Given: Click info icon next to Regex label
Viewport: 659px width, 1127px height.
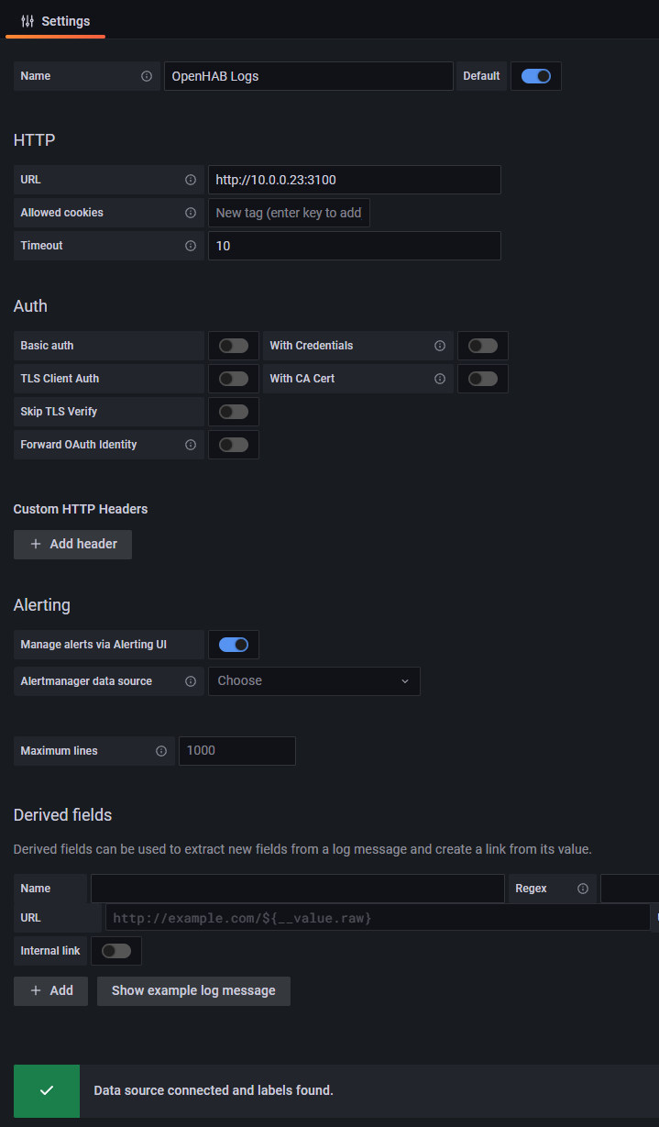Looking at the screenshot, I should pyautogui.click(x=583, y=889).
